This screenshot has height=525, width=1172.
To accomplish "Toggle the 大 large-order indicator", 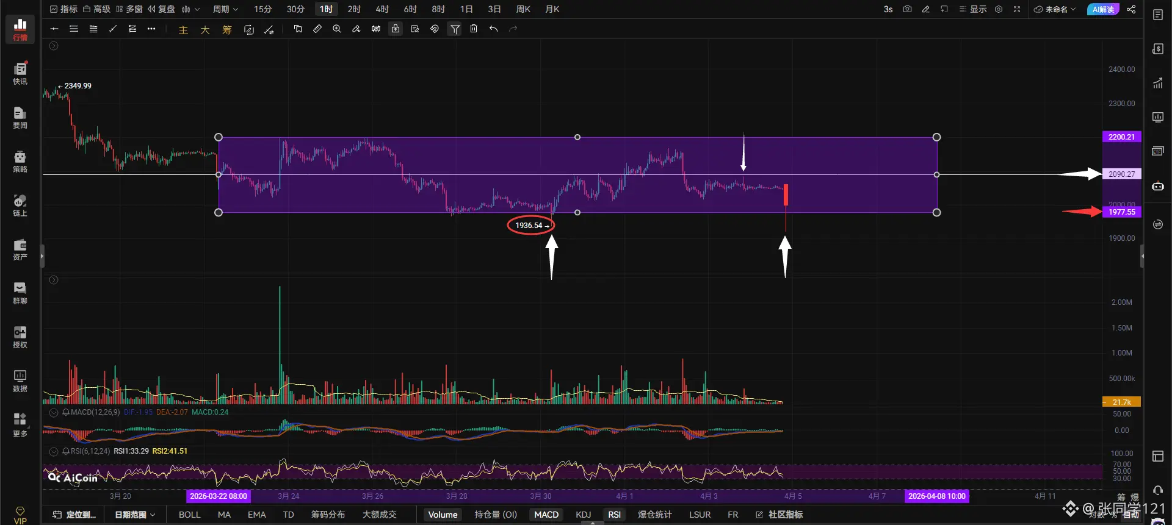I will click(x=205, y=29).
